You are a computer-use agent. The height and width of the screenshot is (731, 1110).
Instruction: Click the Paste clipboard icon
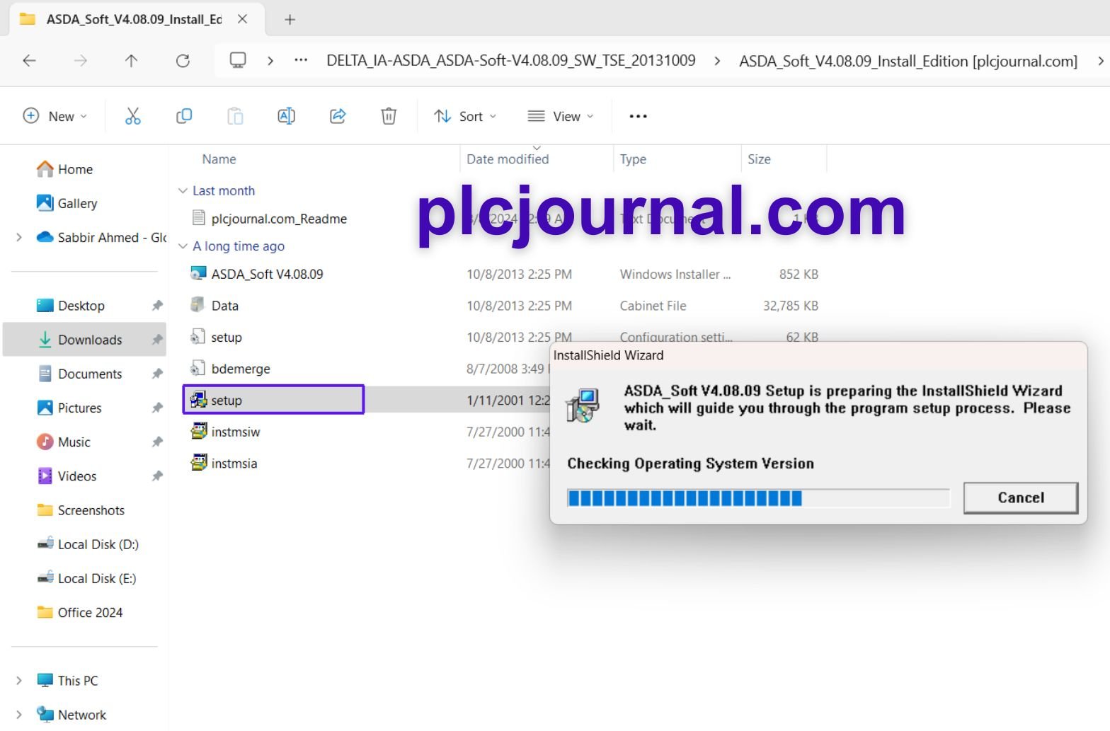point(235,116)
